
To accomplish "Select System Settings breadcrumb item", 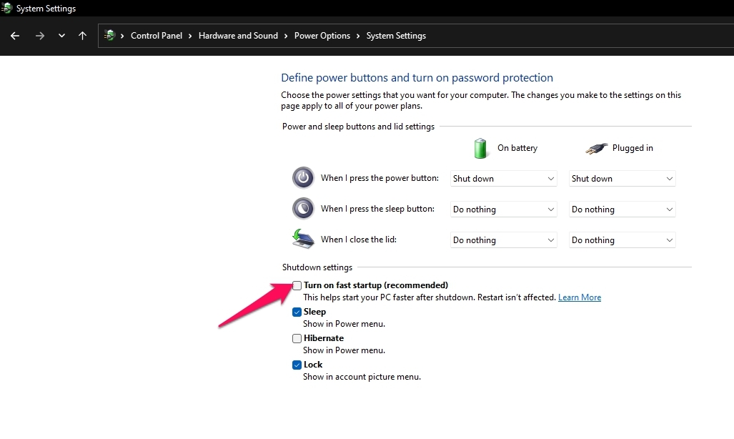I will [396, 36].
